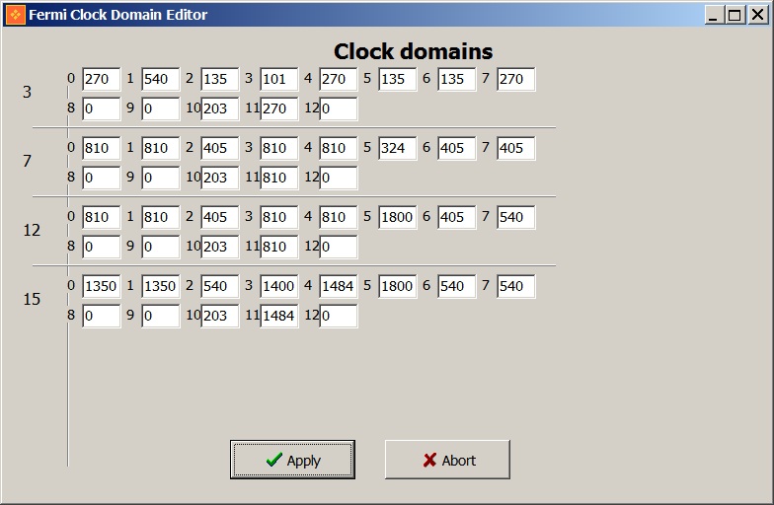
Task: Focus domain 12 field 7 containing 540
Action: point(516,218)
